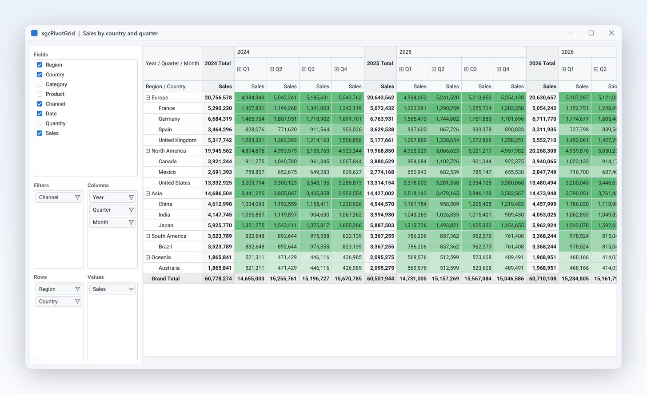Uncheck the Country field checkbox
The height and width of the screenshot is (394, 647).
pyautogui.click(x=40, y=75)
